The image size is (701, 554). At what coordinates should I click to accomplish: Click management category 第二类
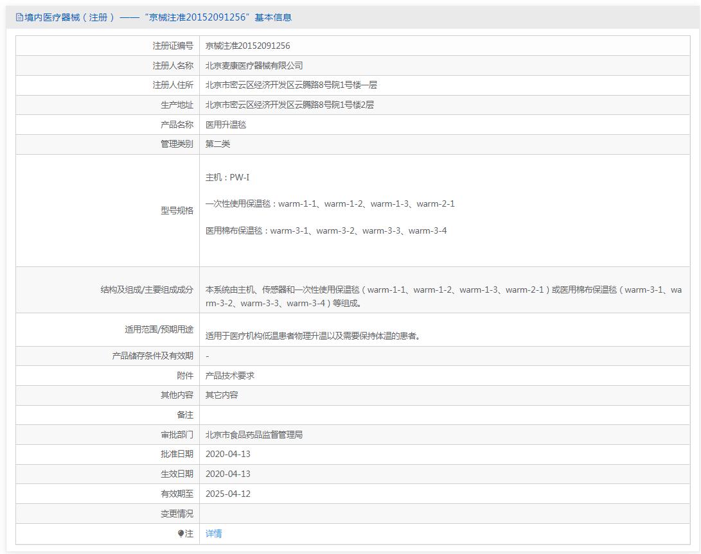pyautogui.click(x=218, y=144)
